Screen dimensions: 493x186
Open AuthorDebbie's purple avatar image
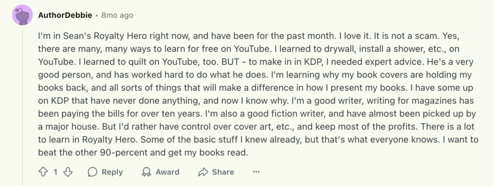22,15
